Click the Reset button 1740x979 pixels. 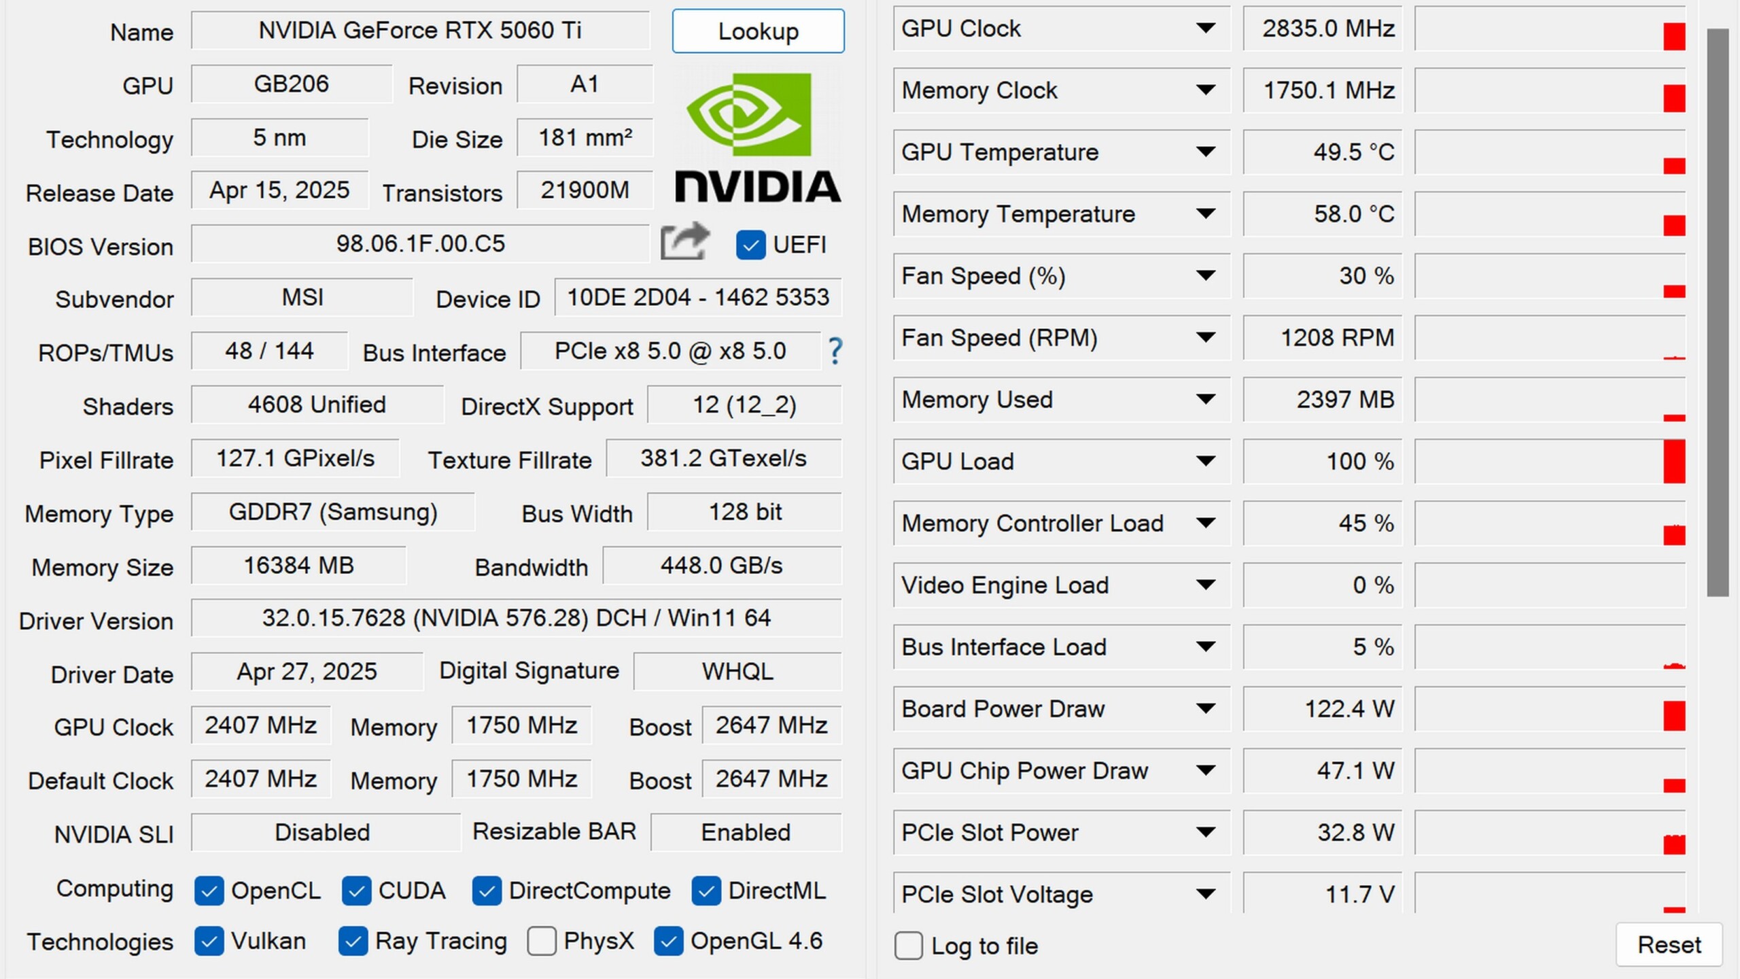pos(1669,944)
